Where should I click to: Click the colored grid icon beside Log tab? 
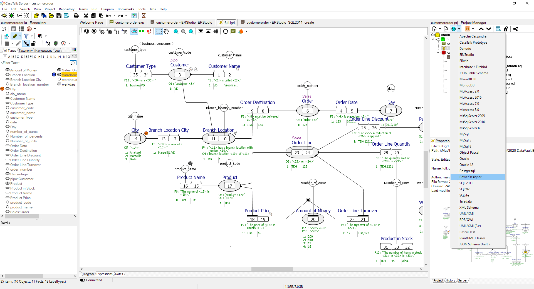(x=74, y=50)
